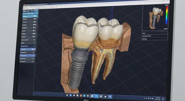
Task: Click the red application logo in title bar
Action: 24,5
